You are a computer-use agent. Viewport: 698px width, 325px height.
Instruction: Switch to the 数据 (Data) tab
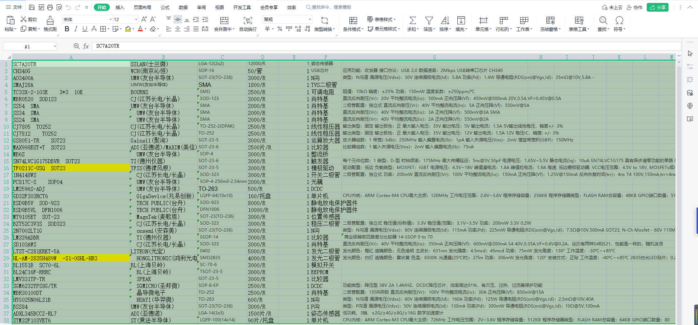tap(183, 7)
